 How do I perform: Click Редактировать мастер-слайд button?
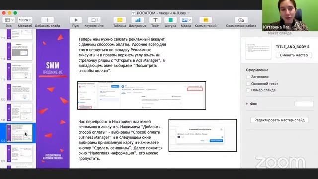click(x=279, y=120)
